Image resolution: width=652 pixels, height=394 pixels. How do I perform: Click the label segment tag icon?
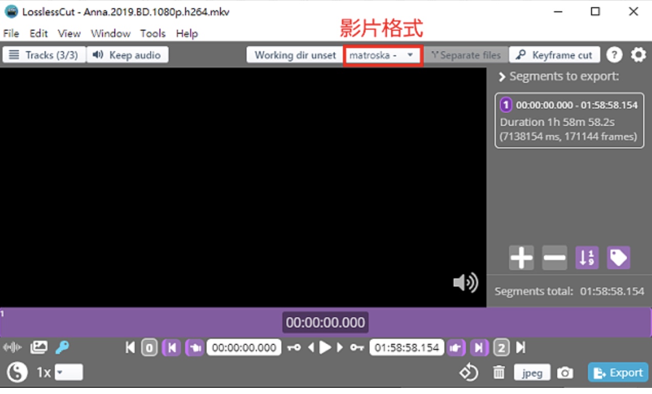619,258
